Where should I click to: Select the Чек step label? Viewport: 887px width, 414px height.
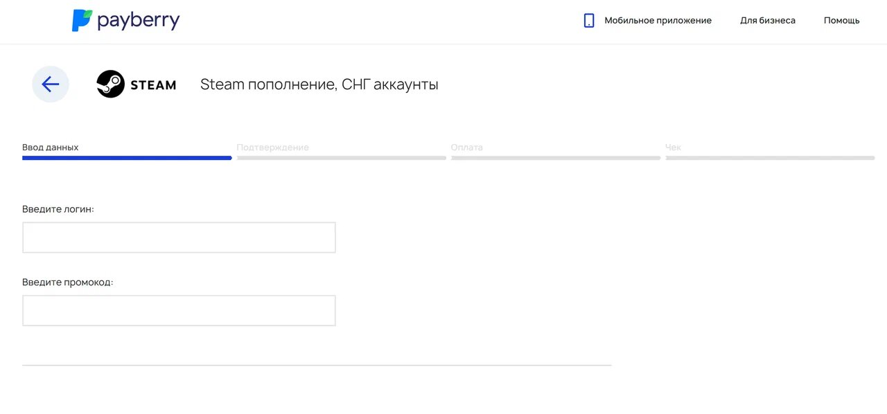coord(673,147)
